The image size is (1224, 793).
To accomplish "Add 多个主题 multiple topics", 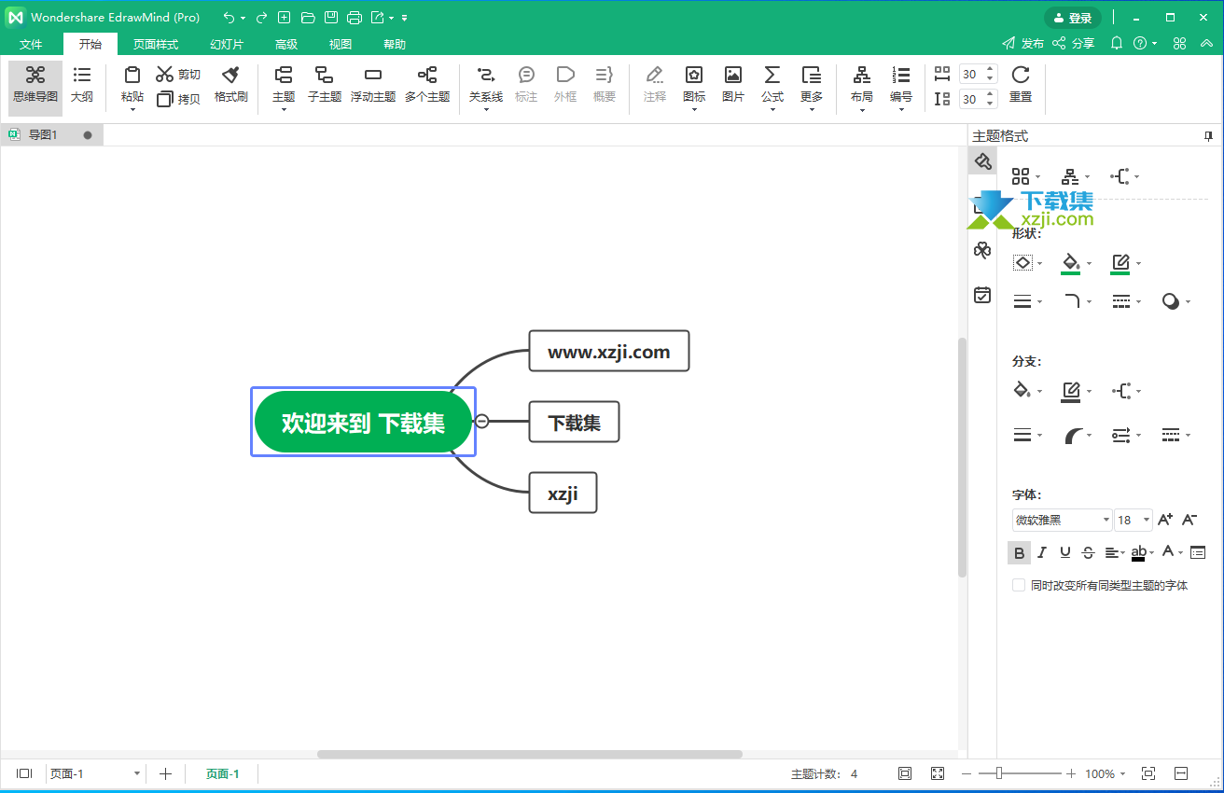I will (x=427, y=84).
